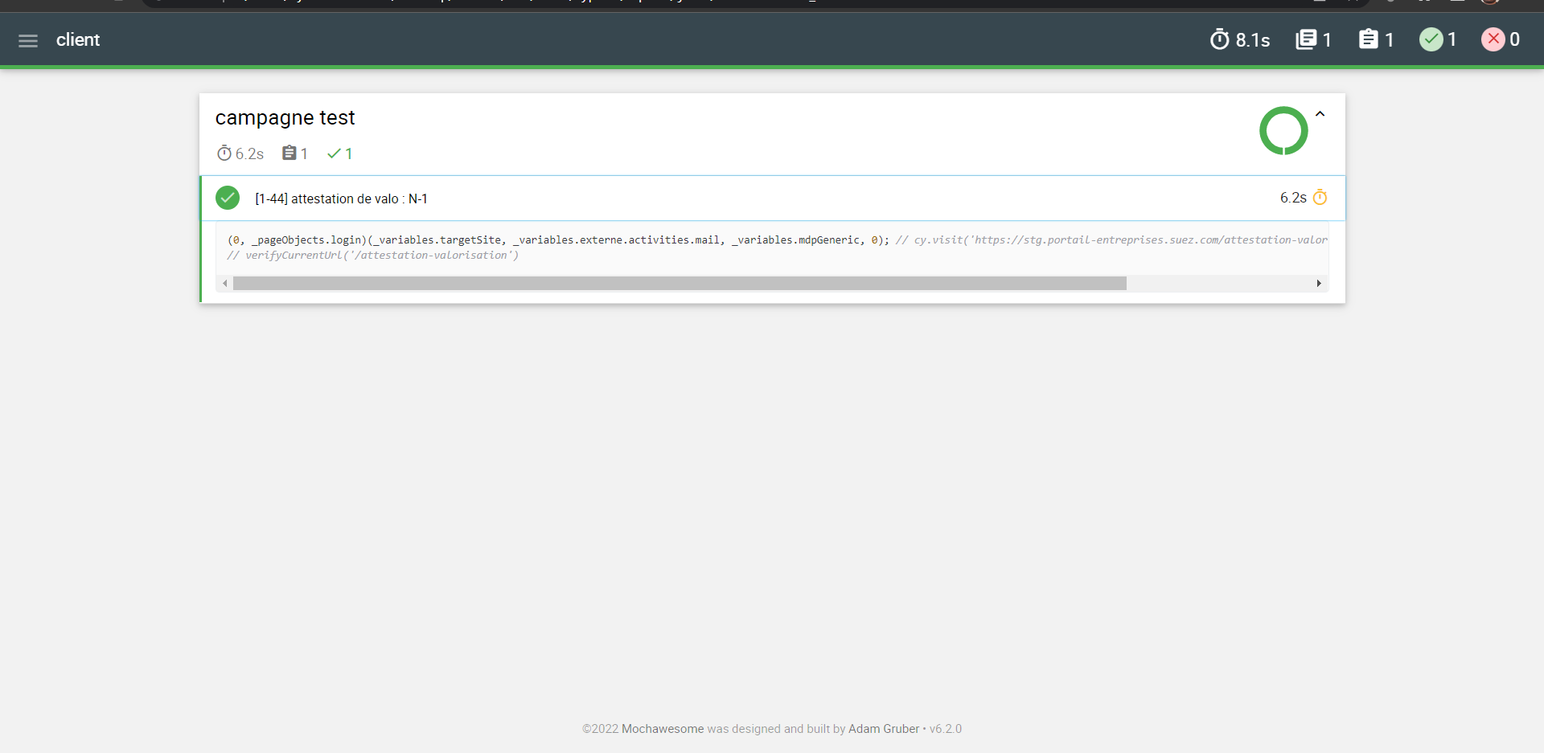Collapse the campagne test suite using the chevron
This screenshot has width=1544, height=753.
point(1320,114)
